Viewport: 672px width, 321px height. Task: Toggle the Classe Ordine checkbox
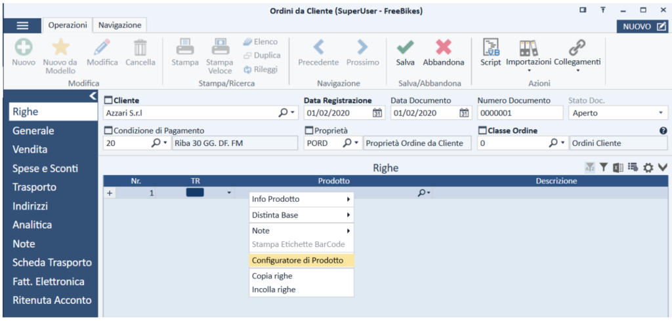click(482, 130)
